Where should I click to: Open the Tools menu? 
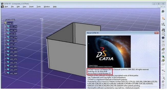39,7
